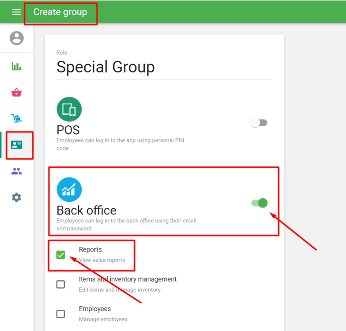Open Customers via the people icon
Viewport: 346px width, 331px height.
pyautogui.click(x=17, y=171)
